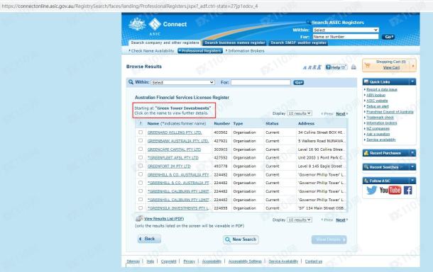
Task: Open Display results dropdown above the table
Action: point(300,113)
